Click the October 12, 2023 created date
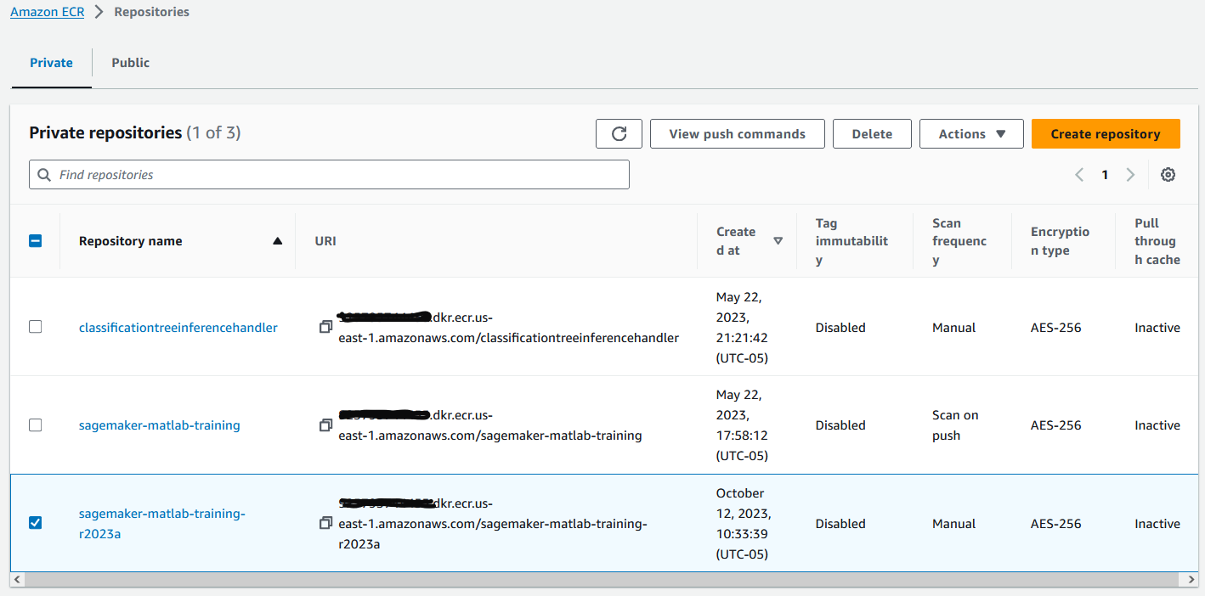This screenshot has height=596, width=1205. [x=744, y=523]
